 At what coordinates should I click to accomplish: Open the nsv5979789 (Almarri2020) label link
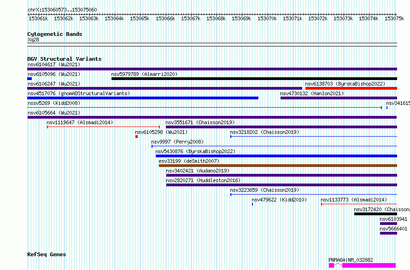point(144,74)
